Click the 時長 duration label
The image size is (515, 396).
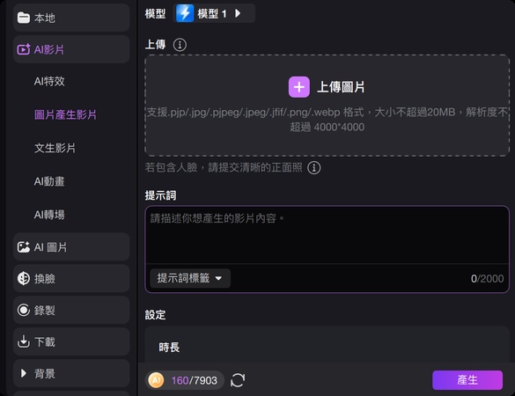pos(169,347)
